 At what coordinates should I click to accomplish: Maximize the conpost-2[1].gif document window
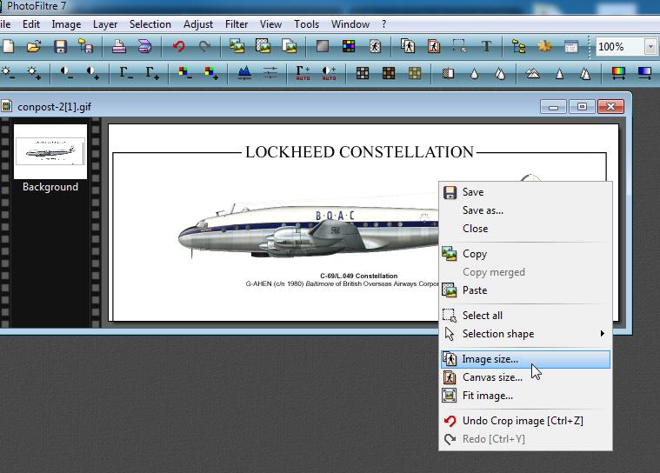[582, 107]
